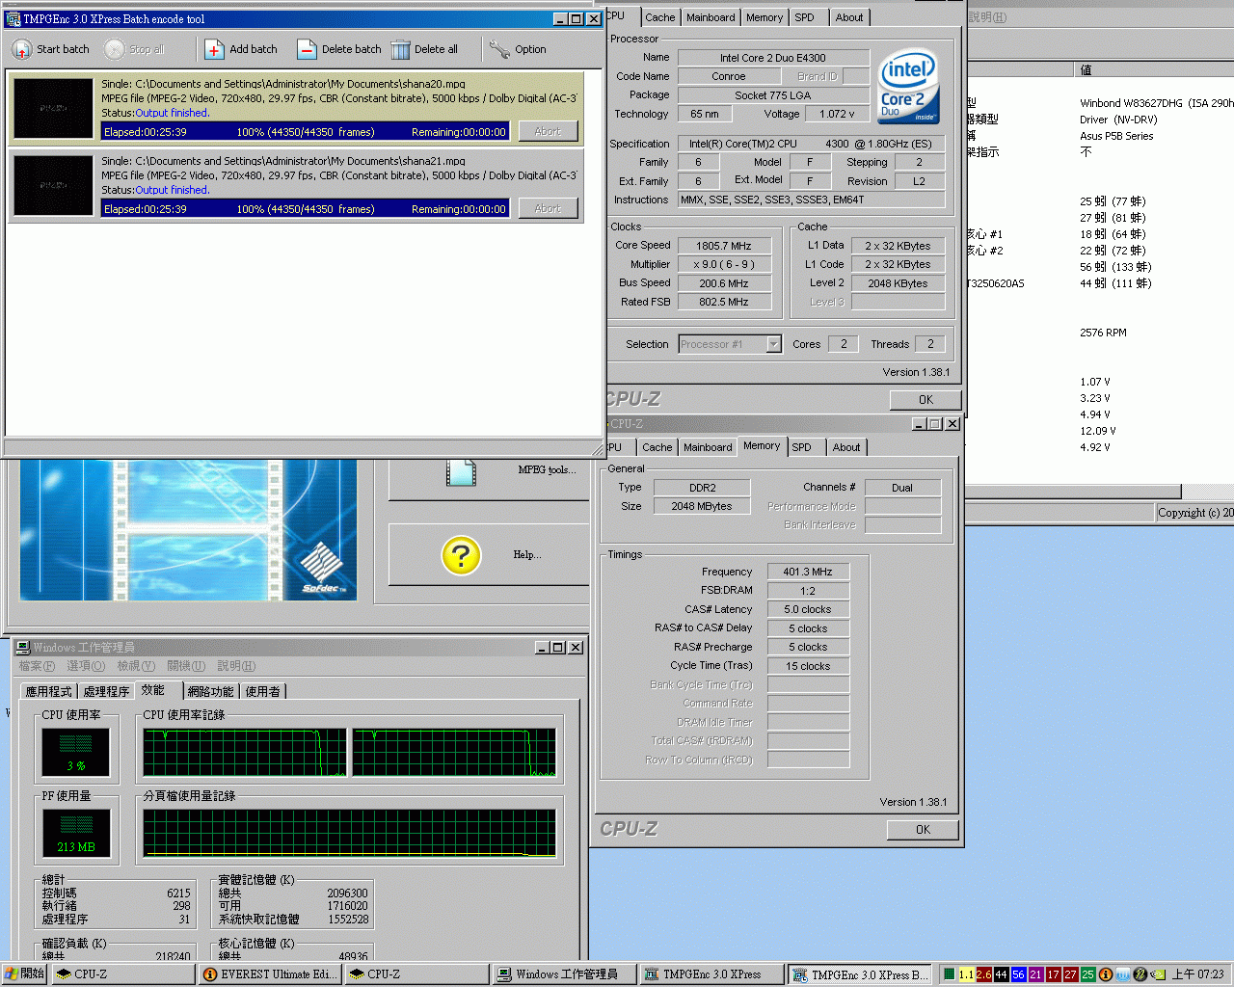Viewport: 1234px width, 987px height.
Task: Open 檢視(V) menu in Task Manager
Action: 136,666
